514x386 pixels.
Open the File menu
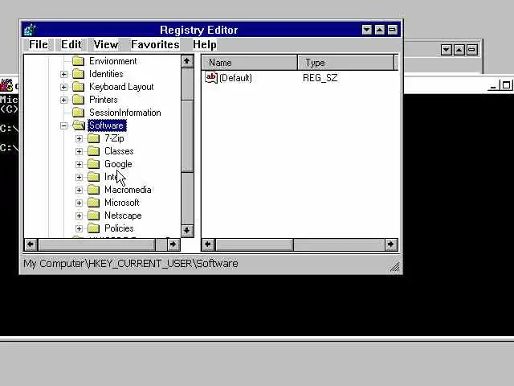(x=38, y=44)
